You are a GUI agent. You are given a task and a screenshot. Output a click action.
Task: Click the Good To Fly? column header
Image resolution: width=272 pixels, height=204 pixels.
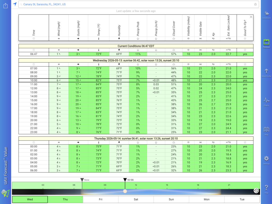pyautogui.click(x=245, y=28)
